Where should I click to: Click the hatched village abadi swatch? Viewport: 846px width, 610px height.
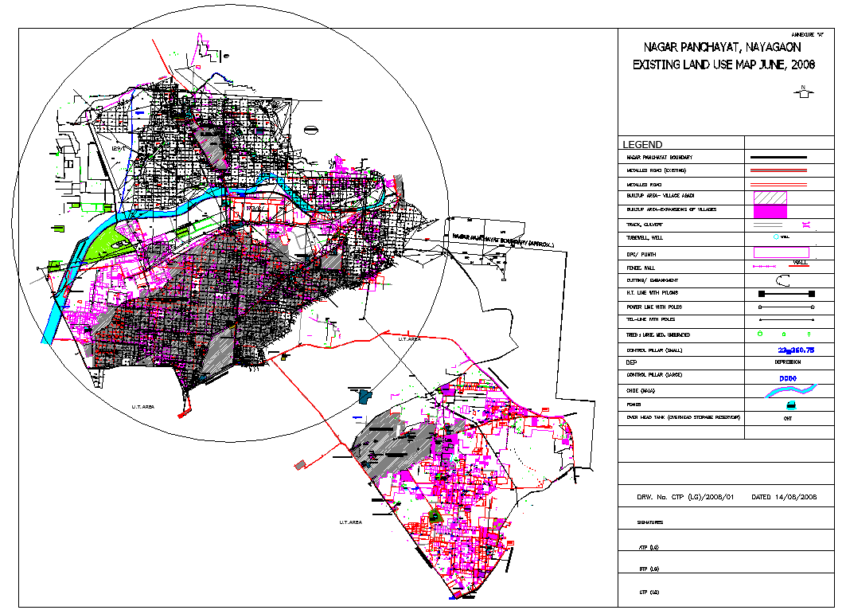pos(770,196)
